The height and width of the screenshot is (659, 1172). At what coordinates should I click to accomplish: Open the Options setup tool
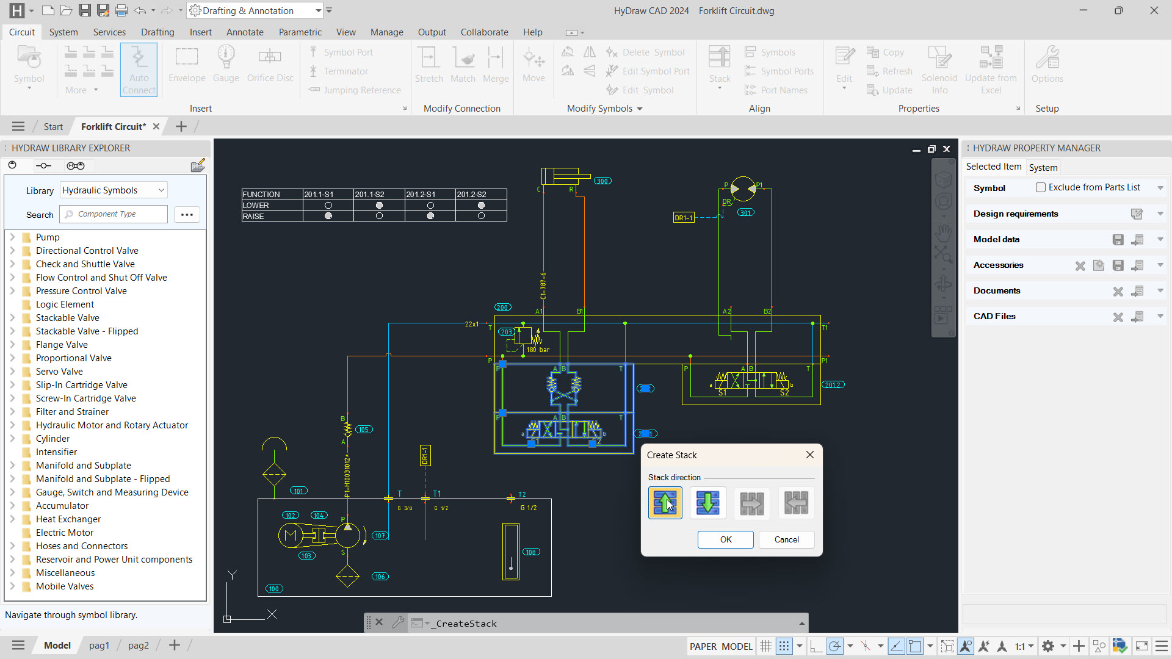click(x=1047, y=65)
